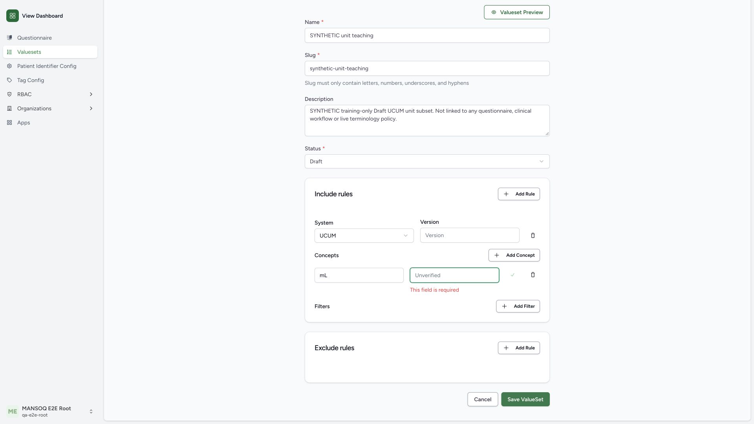Click the View Dashboard logo icon
Viewport: 754px width, 424px height.
point(13,16)
